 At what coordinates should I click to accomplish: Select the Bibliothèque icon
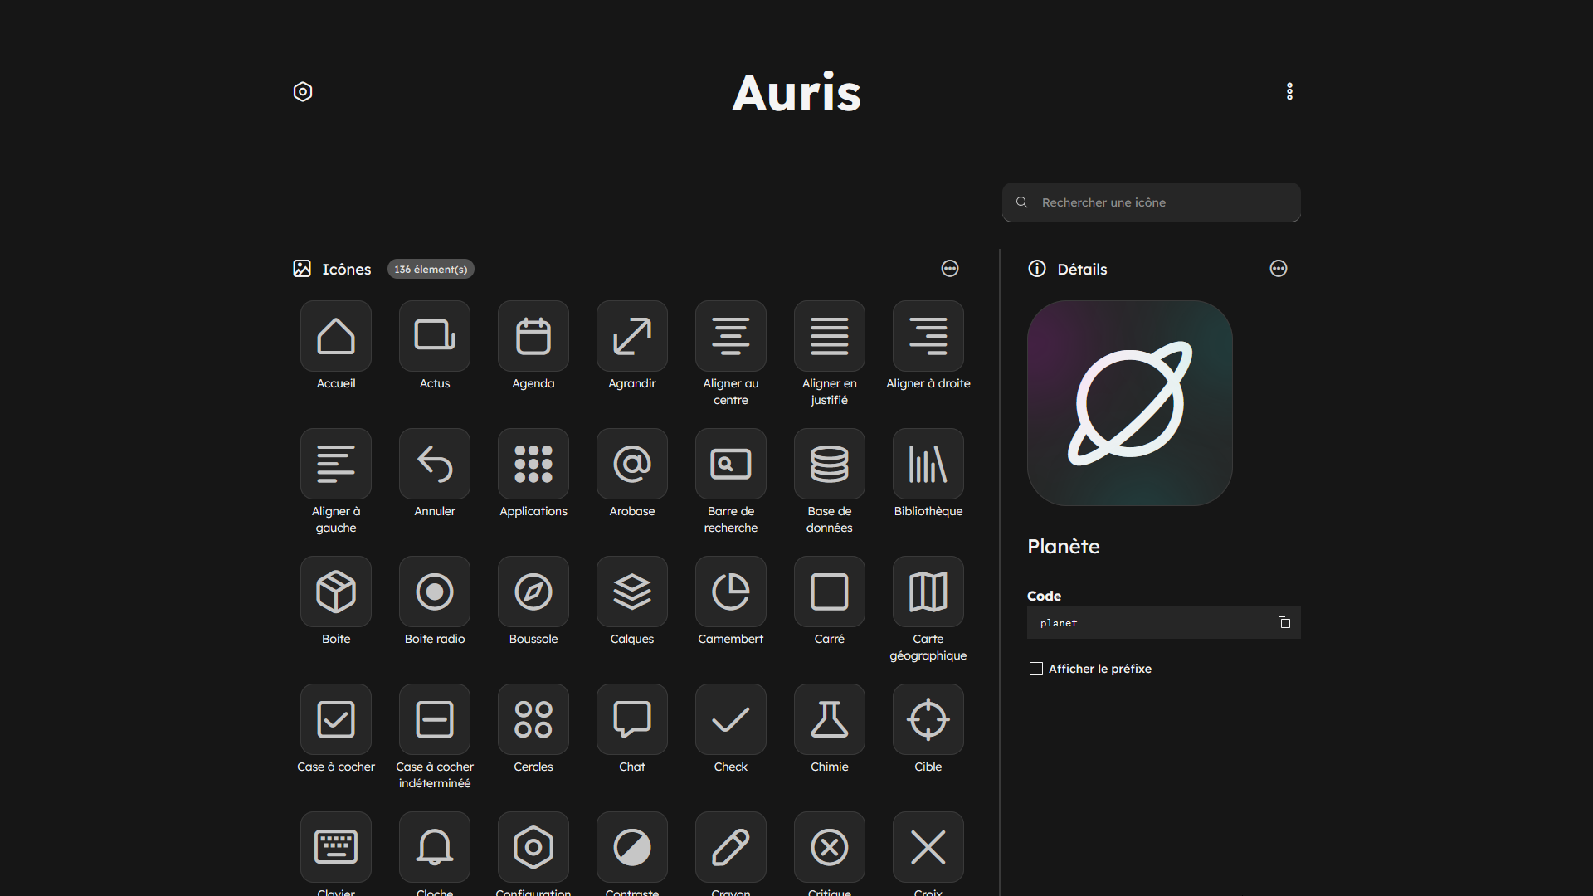pos(928,464)
